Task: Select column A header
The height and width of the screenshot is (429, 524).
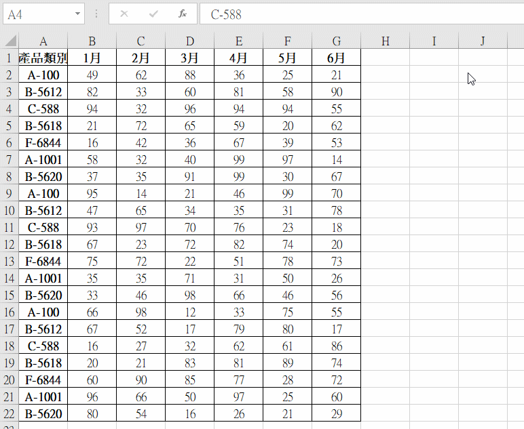Action: click(43, 41)
